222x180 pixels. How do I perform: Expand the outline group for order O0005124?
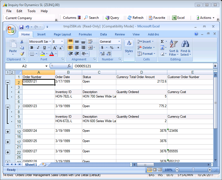(x=8, y=132)
